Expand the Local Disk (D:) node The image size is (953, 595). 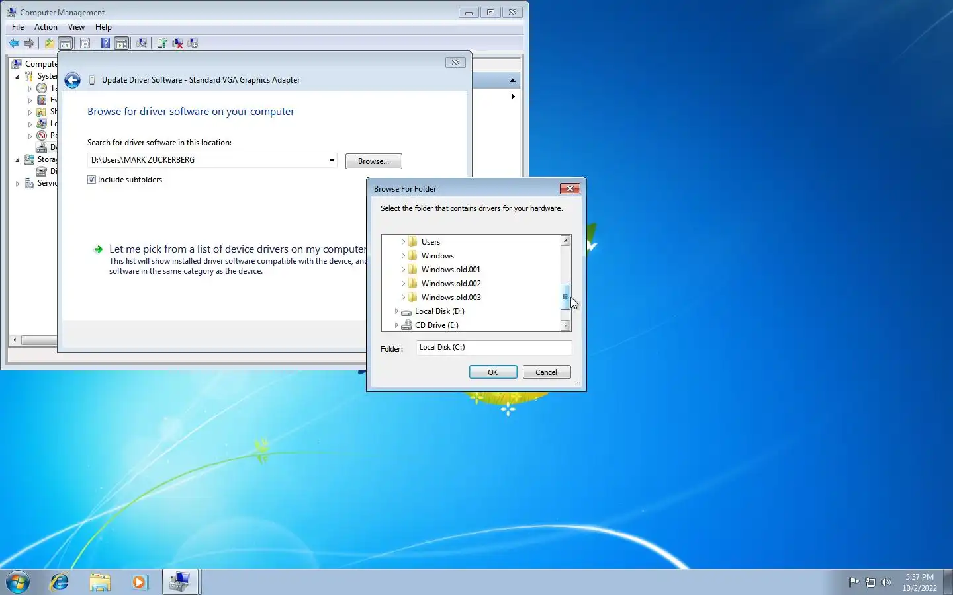(x=396, y=311)
